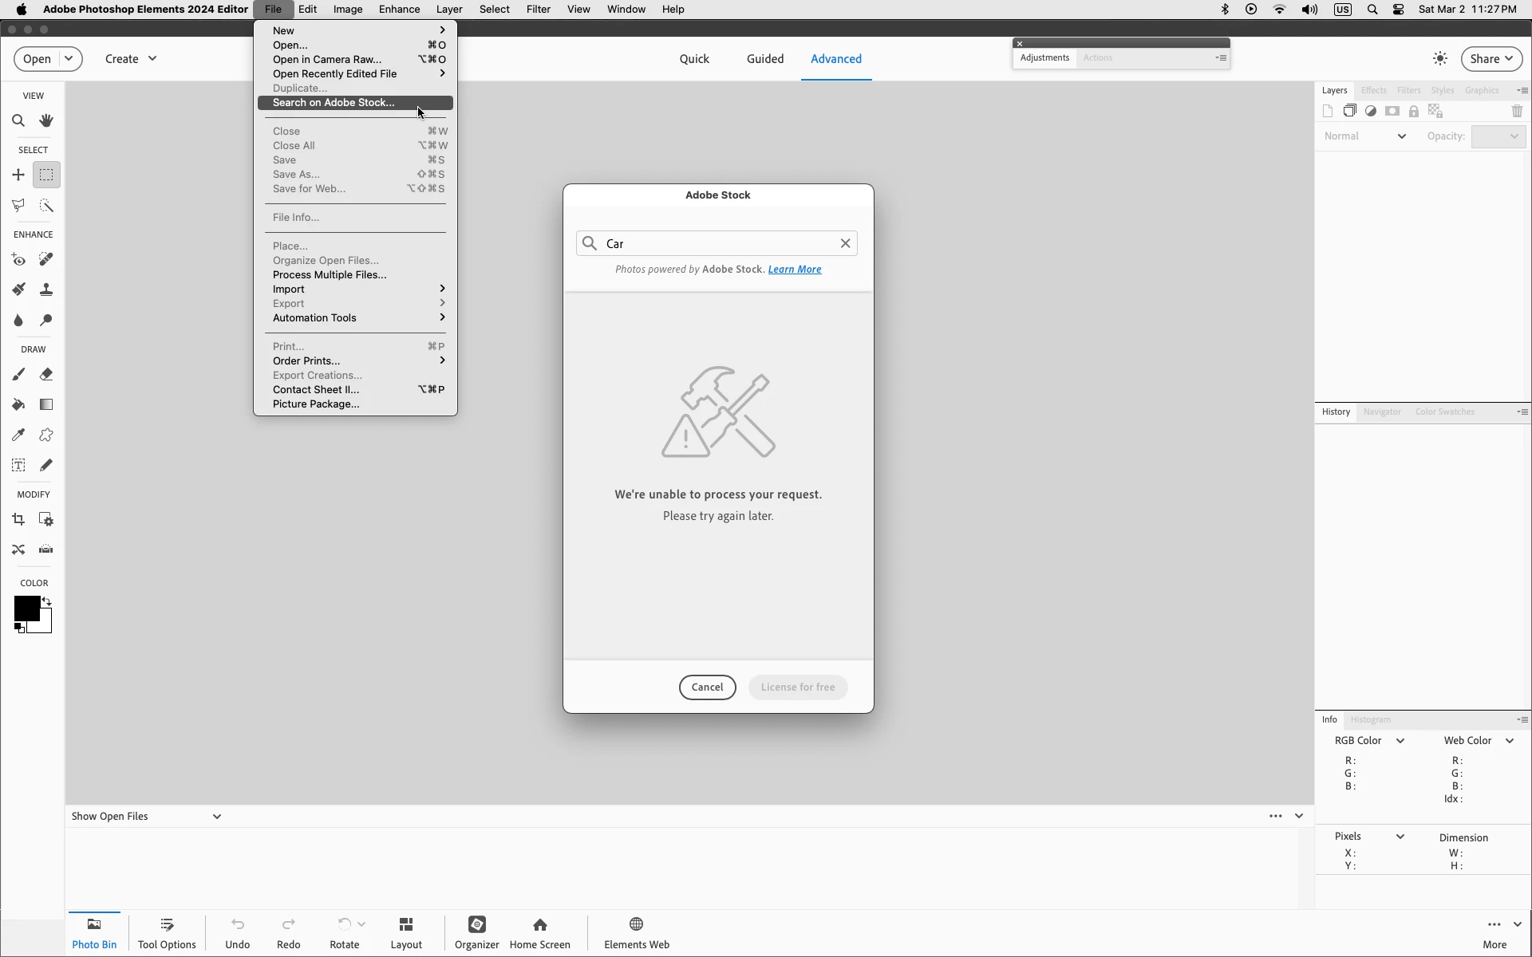Open the Organizer from bottom bar
This screenshot has width=1532, height=957.
pos(477,932)
